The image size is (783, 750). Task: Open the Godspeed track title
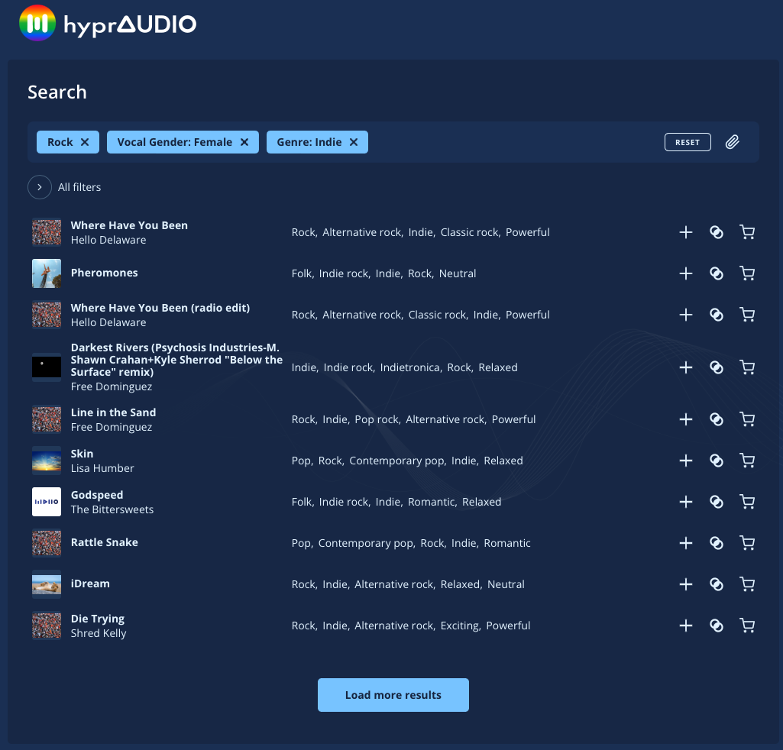[97, 495]
